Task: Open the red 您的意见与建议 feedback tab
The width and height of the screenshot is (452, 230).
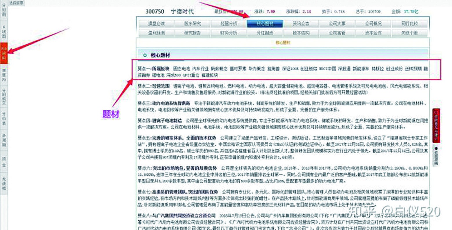Action: [436, 124]
